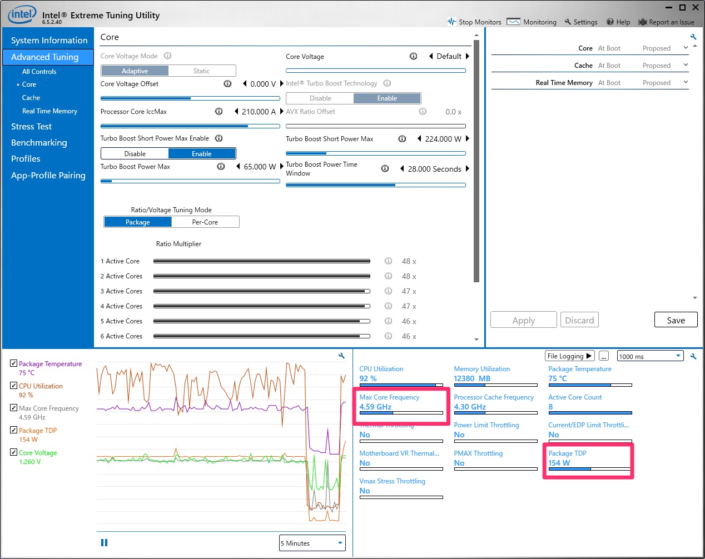Click the Report an Issue bug icon

tap(643, 22)
